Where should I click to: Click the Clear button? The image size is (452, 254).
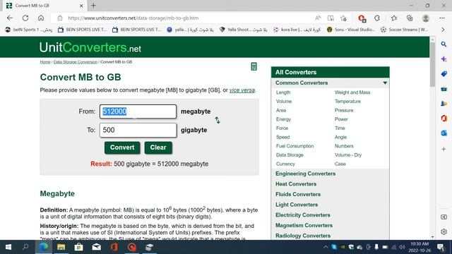pos(158,147)
